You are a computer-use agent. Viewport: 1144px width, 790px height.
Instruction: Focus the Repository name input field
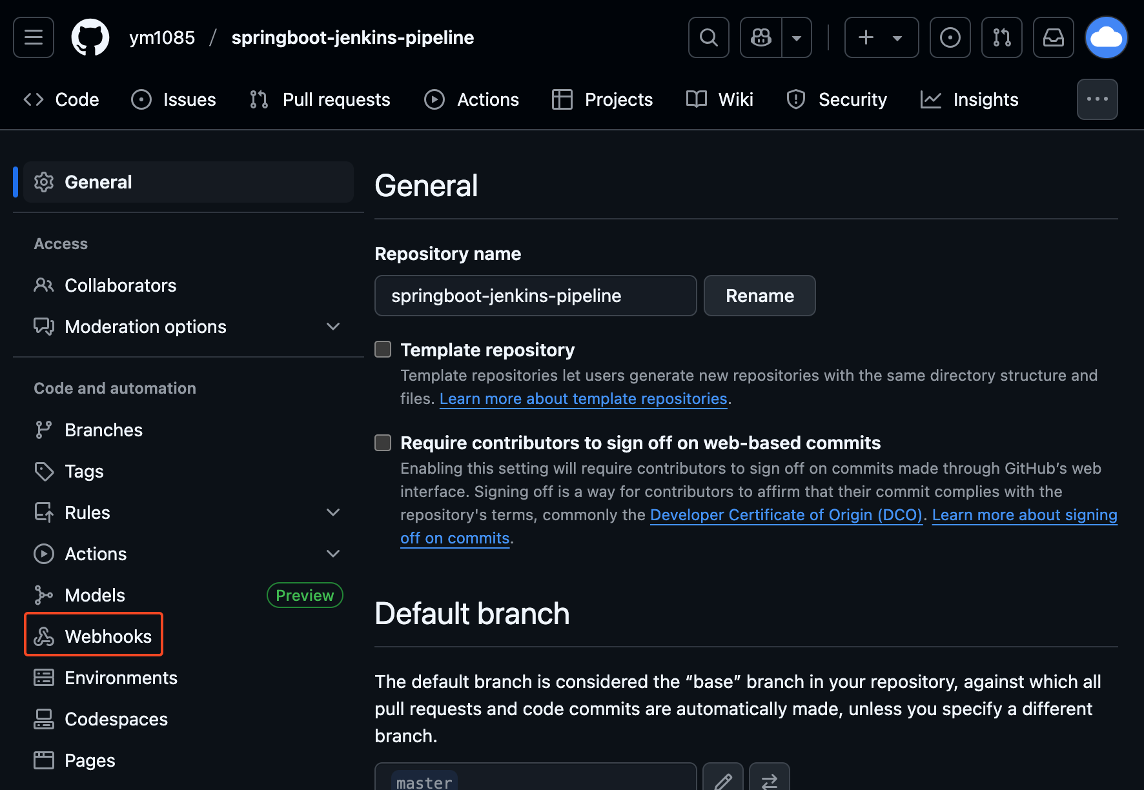click(x=536, y=296)
